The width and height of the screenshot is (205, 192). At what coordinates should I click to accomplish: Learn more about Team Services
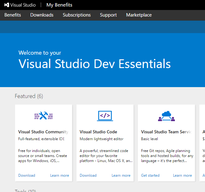click(182, 175)
